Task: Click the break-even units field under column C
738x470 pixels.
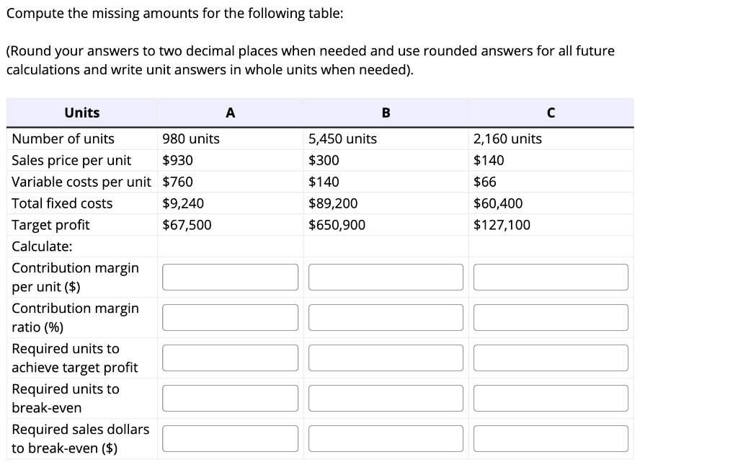Action: 551,397
